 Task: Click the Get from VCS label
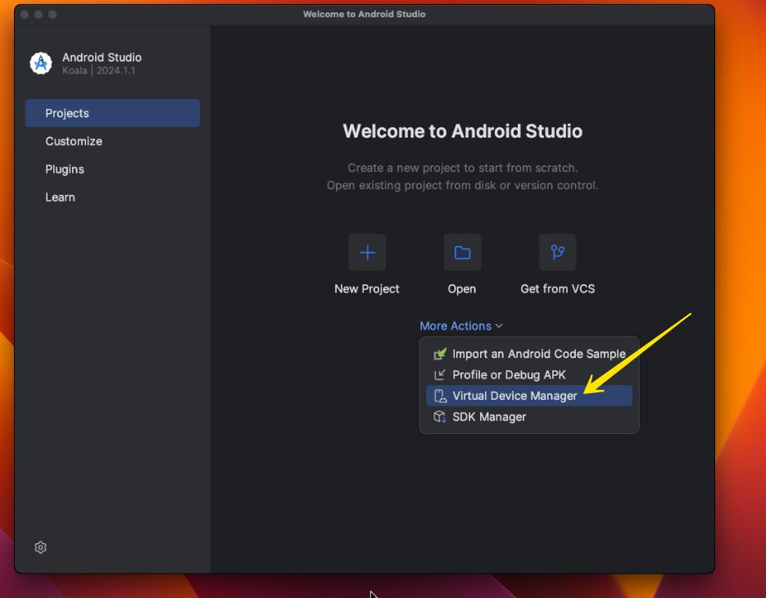pyautogui.click(x=557, y=288)
